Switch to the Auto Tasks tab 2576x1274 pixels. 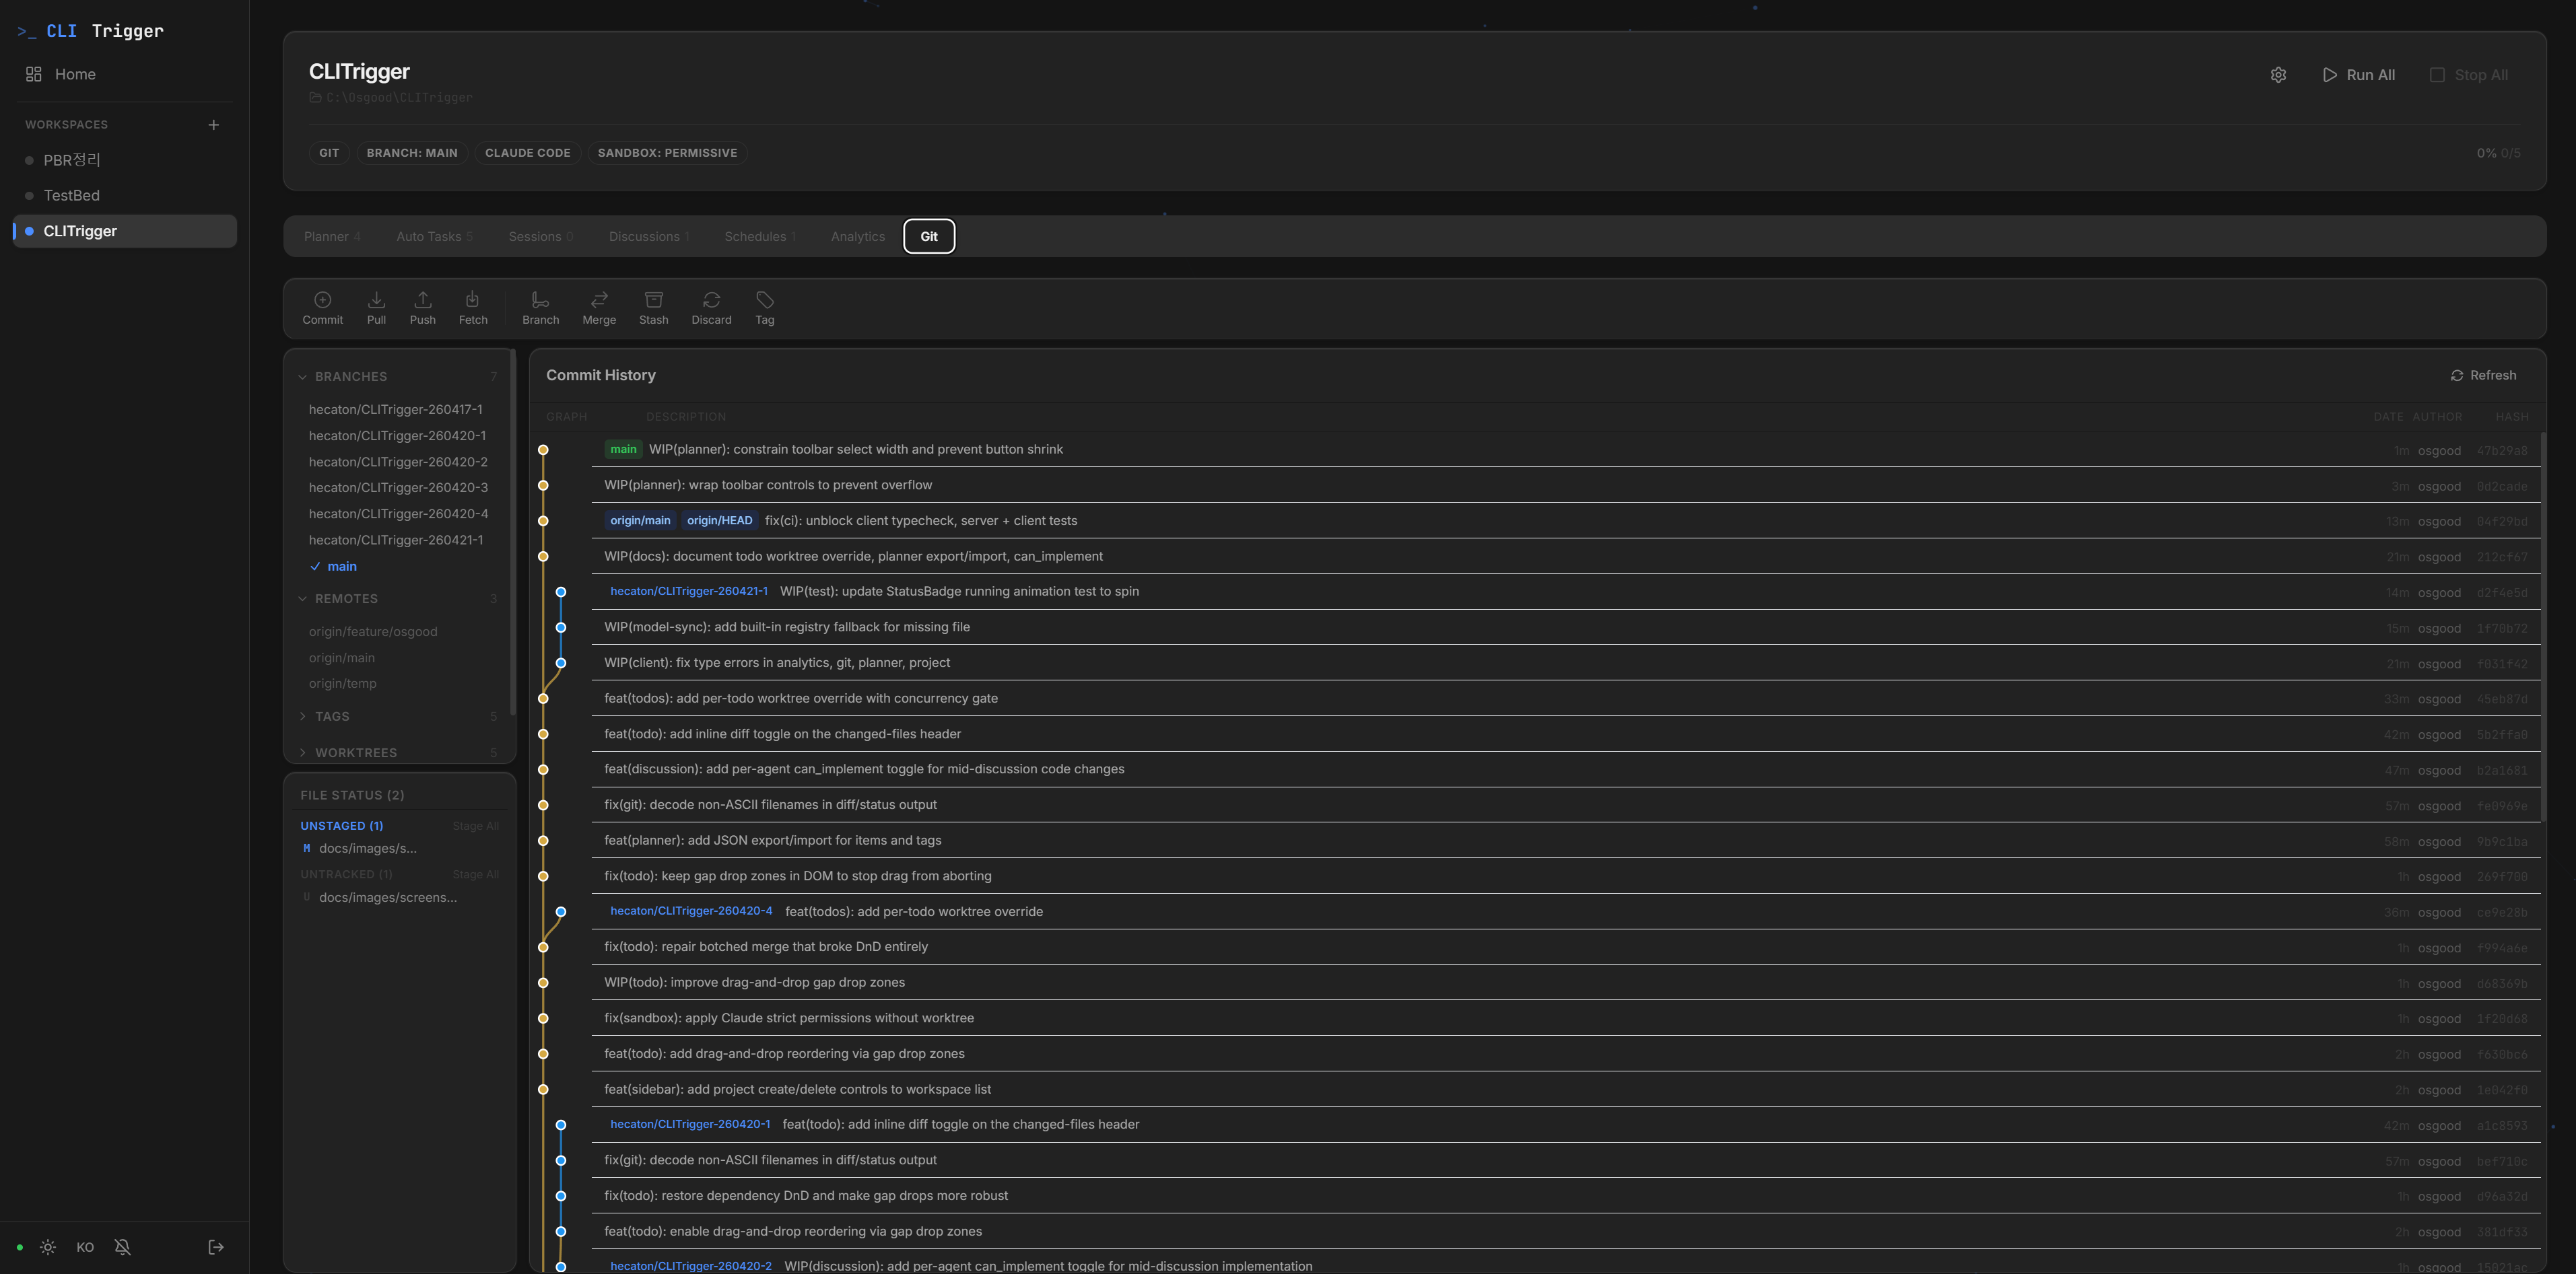click(x=434, y=237)
